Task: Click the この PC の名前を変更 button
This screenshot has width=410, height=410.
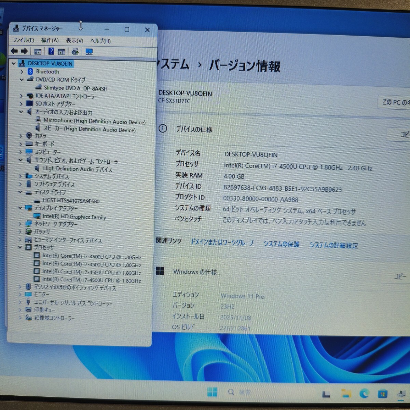Action: 395,102
